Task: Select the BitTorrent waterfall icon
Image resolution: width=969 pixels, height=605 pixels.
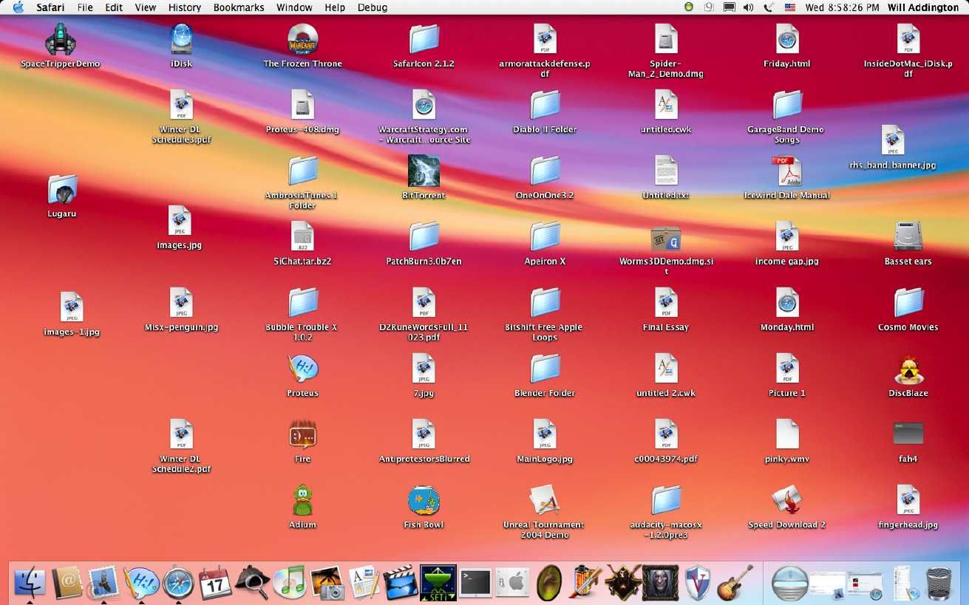Action: (424, 171)
